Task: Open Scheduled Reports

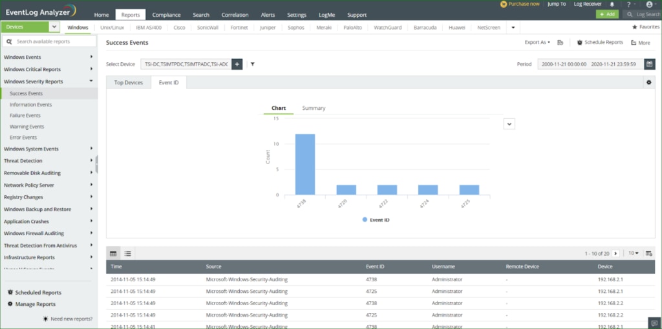Action: click(34, 293)
